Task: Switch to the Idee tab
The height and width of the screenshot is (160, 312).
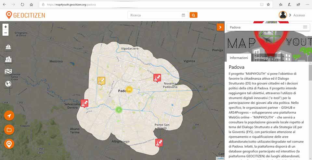Action: coord(278,58)
